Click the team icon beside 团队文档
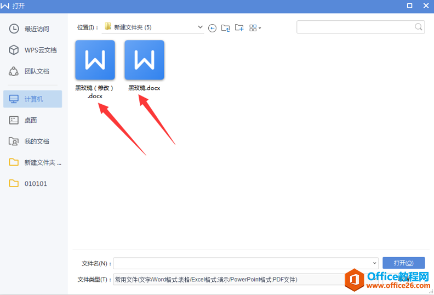This screenshot has height=295, width=434. pyautogui.click(x=14, y=71)
